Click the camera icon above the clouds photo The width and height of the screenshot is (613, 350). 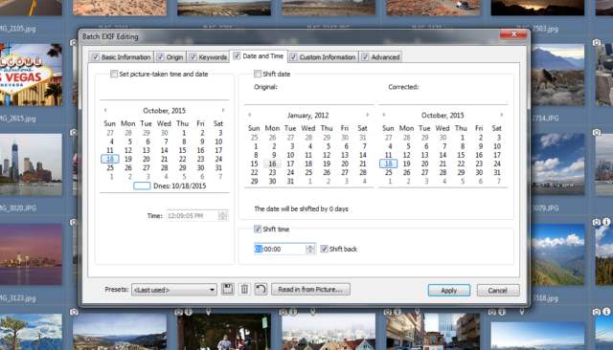(x=597, y=132)
